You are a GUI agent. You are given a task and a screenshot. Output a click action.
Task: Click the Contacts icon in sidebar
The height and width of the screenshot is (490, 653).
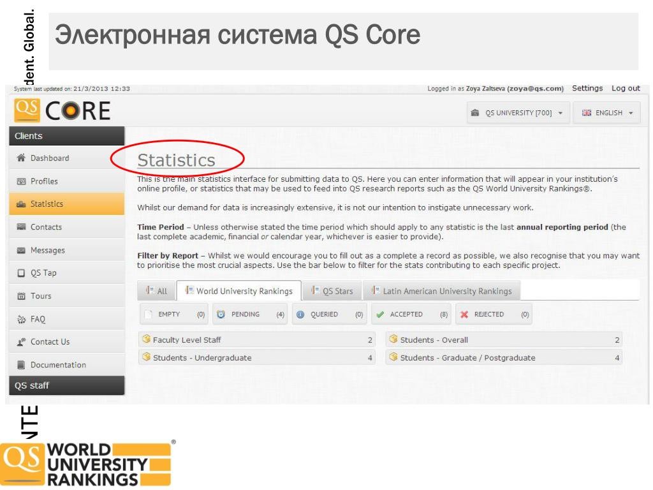(x=21, y=226)
